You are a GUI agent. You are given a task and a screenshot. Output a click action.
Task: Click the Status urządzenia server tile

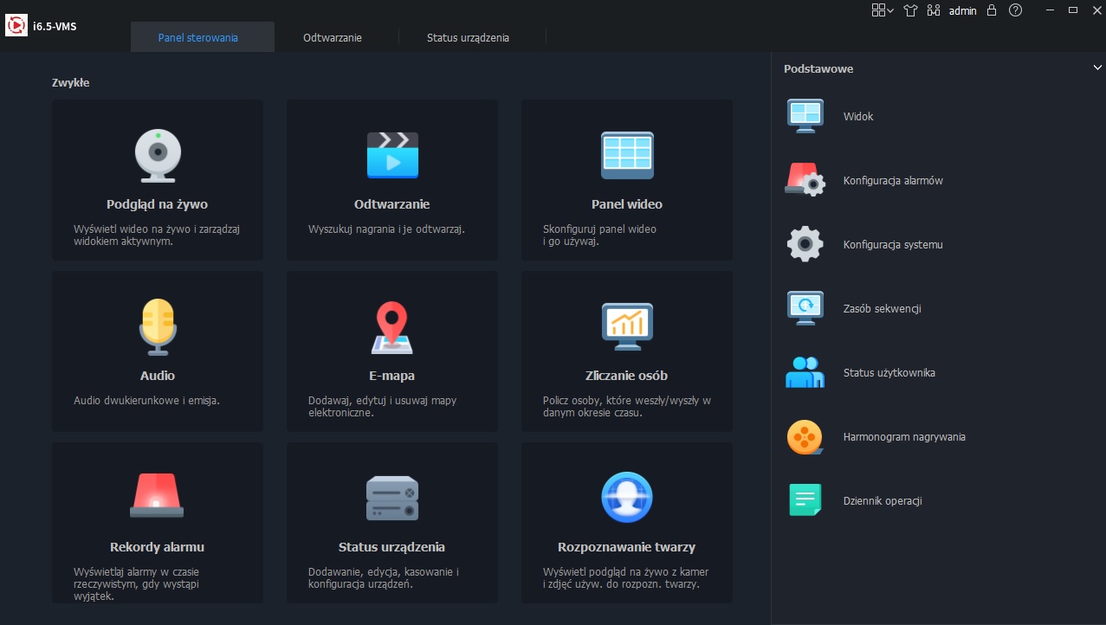tap(391, 523)
